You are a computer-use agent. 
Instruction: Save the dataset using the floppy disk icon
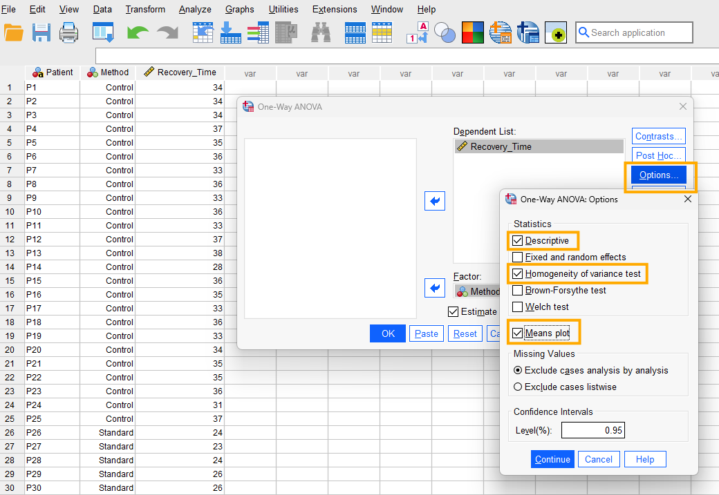click(x=41, y=32)
